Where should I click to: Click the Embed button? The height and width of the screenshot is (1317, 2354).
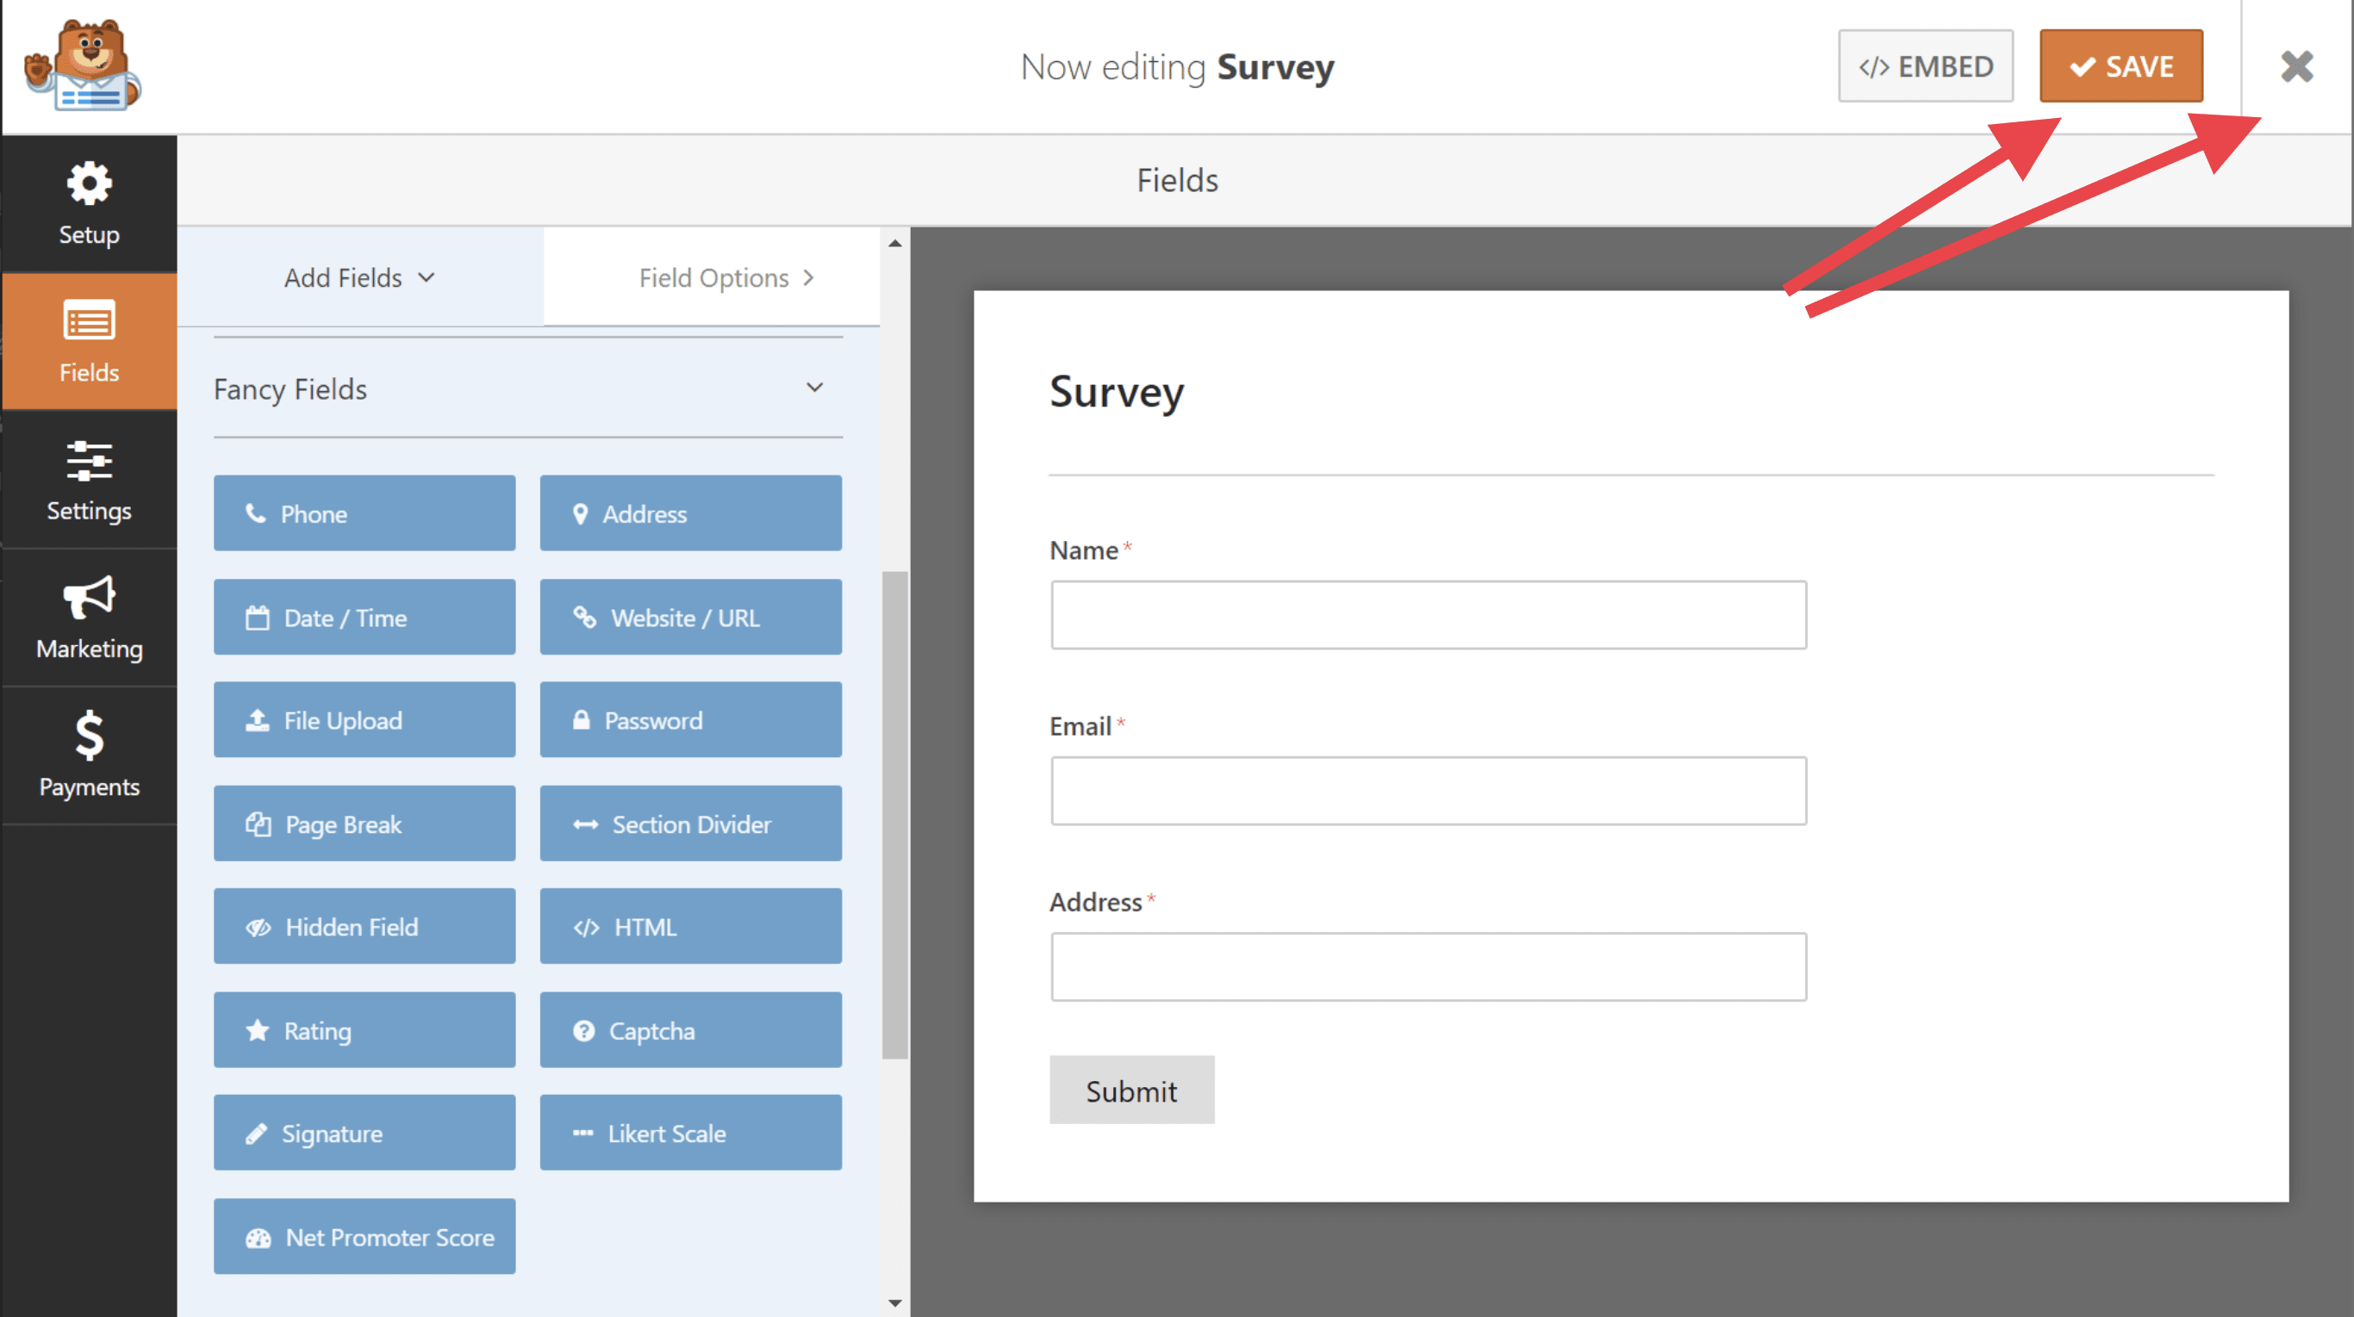point(1925,65)
